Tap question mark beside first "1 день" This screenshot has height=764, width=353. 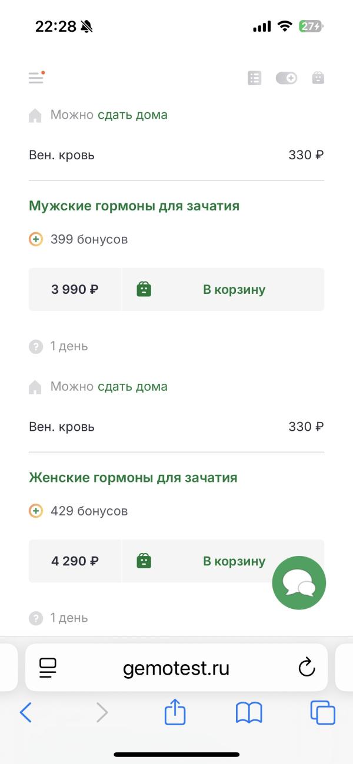[x=36, y=346]
